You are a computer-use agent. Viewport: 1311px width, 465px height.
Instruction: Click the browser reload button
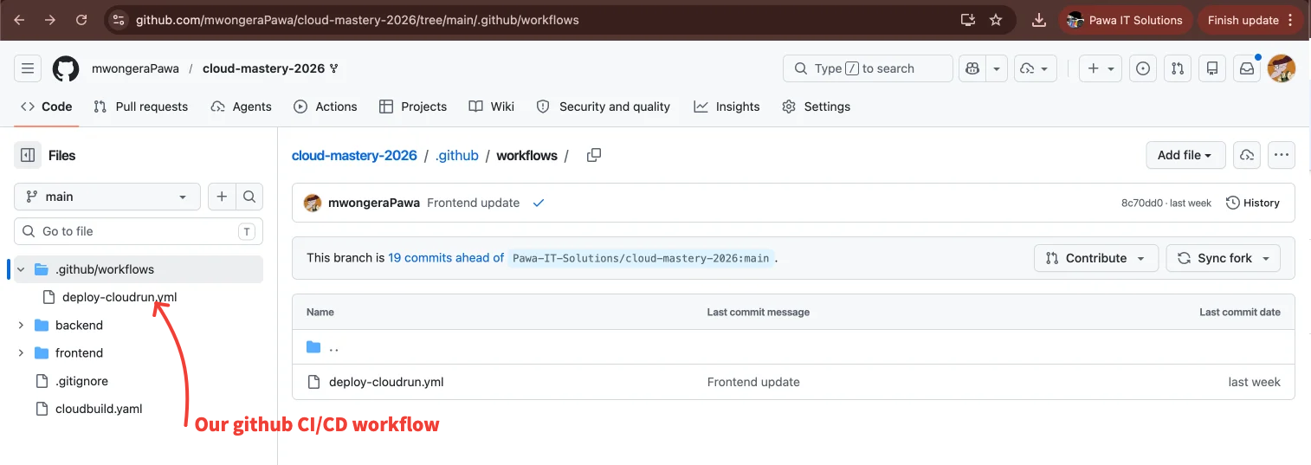pyautogui.click(x=81, y=20)
